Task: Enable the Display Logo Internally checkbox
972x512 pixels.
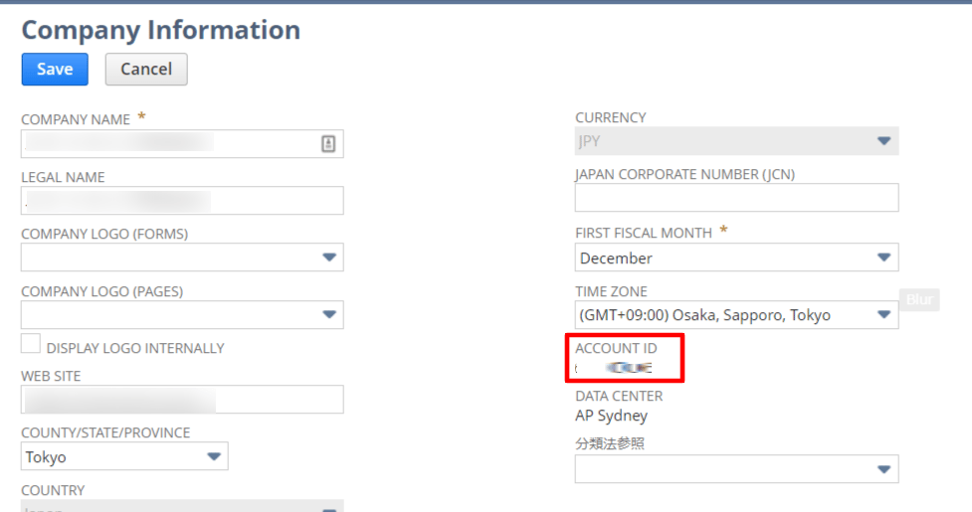Action: click(31, 344)
